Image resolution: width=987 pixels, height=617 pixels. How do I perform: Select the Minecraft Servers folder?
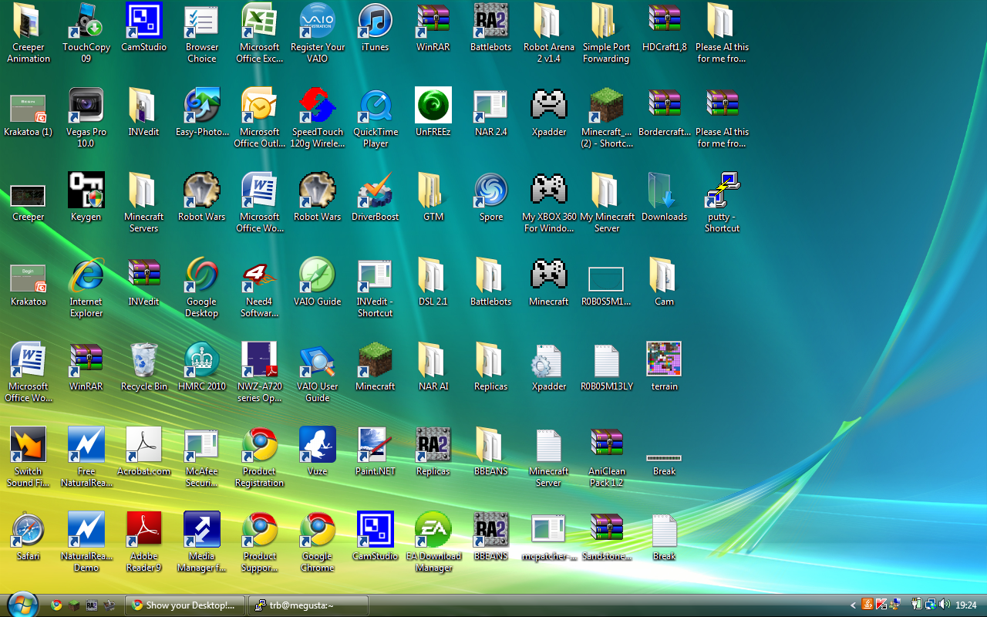(144, 190)
